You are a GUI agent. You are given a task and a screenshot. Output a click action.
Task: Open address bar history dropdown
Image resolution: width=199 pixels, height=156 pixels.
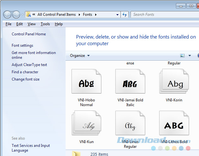117,15
